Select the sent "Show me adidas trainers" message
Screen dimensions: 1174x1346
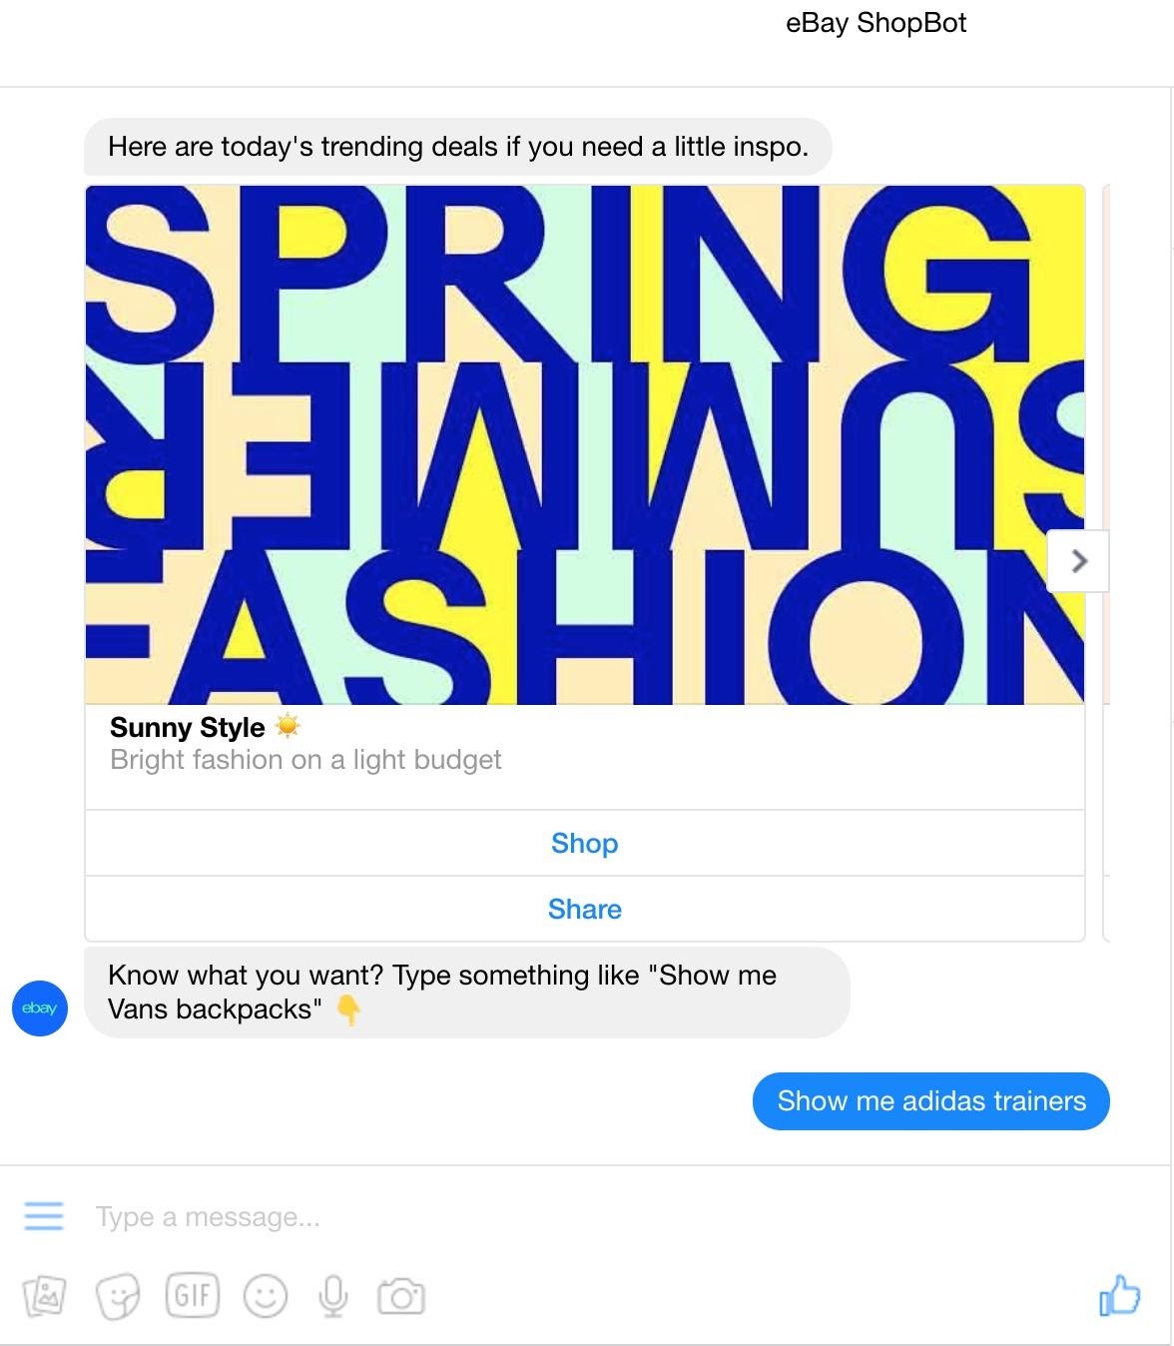point(930,1101)
